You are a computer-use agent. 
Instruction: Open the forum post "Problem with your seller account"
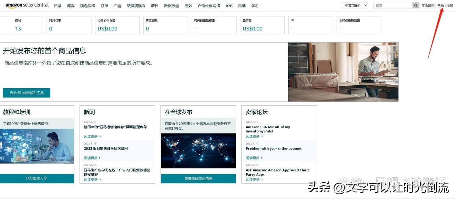[x=273, y=149]
